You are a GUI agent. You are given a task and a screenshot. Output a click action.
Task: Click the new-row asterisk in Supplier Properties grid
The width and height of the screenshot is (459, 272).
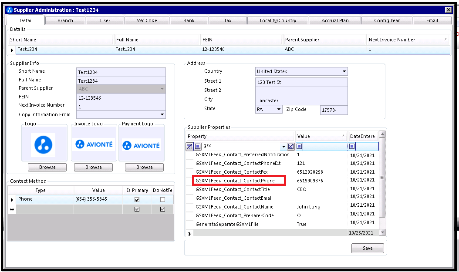(x=190, y=233)
